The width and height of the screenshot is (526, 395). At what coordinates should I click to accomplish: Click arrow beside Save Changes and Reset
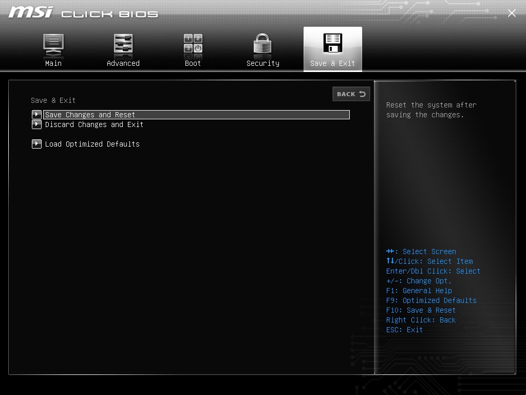(36, 115)
